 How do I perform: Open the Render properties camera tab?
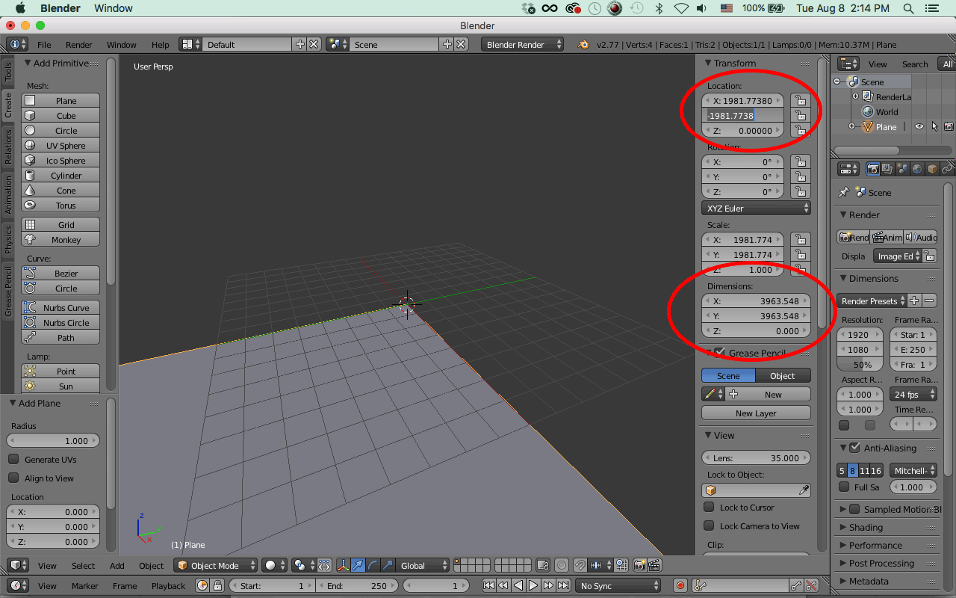(872, 169)
